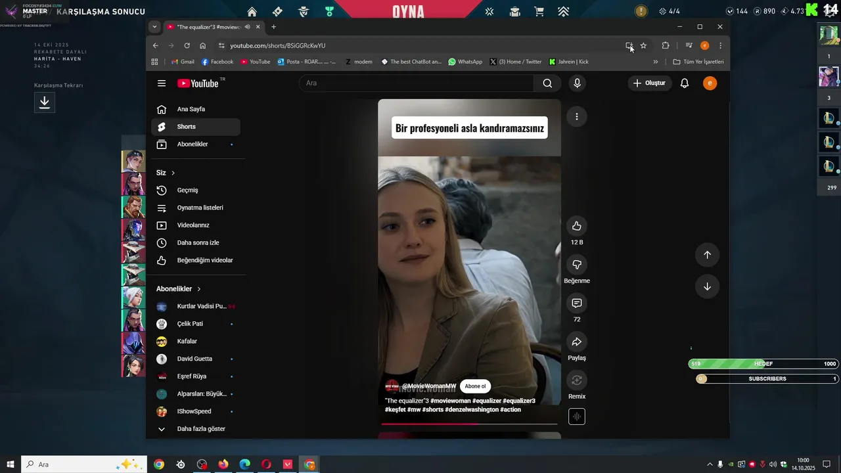This screenshot has height=473, width=841.
Task: Reload the page in Chrome
Action: 187,45
